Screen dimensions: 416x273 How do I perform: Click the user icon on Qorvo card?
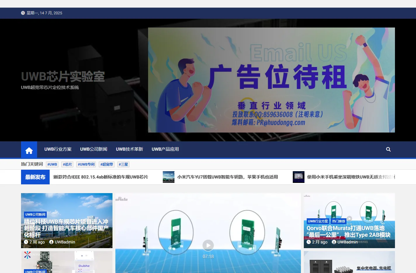pyautogui.click(x=334, y=242)
